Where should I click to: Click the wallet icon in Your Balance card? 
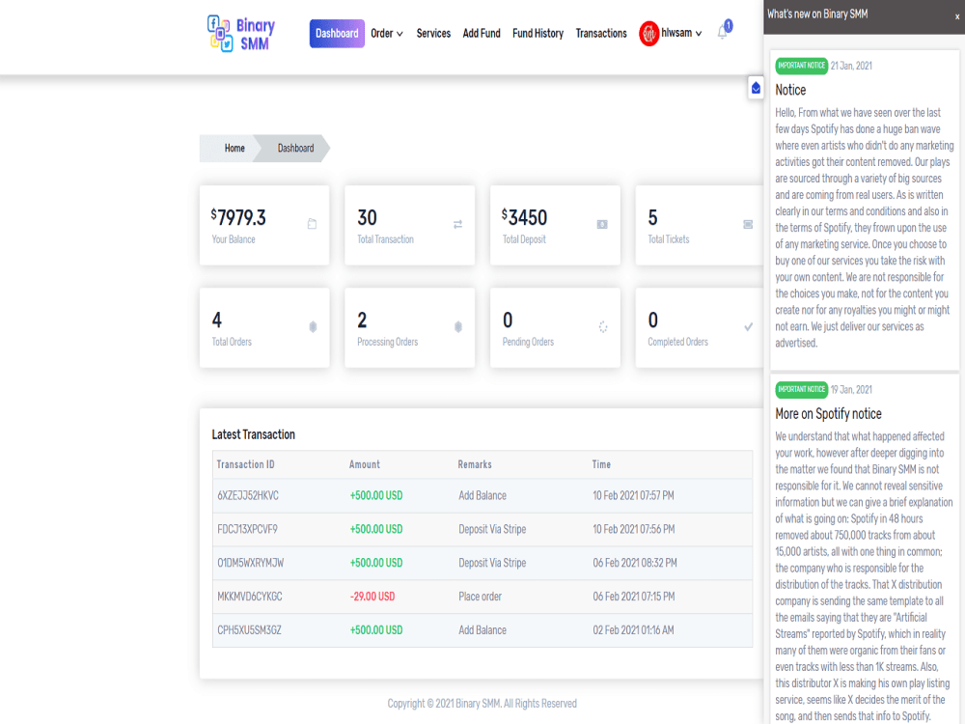tap(312, 224)
